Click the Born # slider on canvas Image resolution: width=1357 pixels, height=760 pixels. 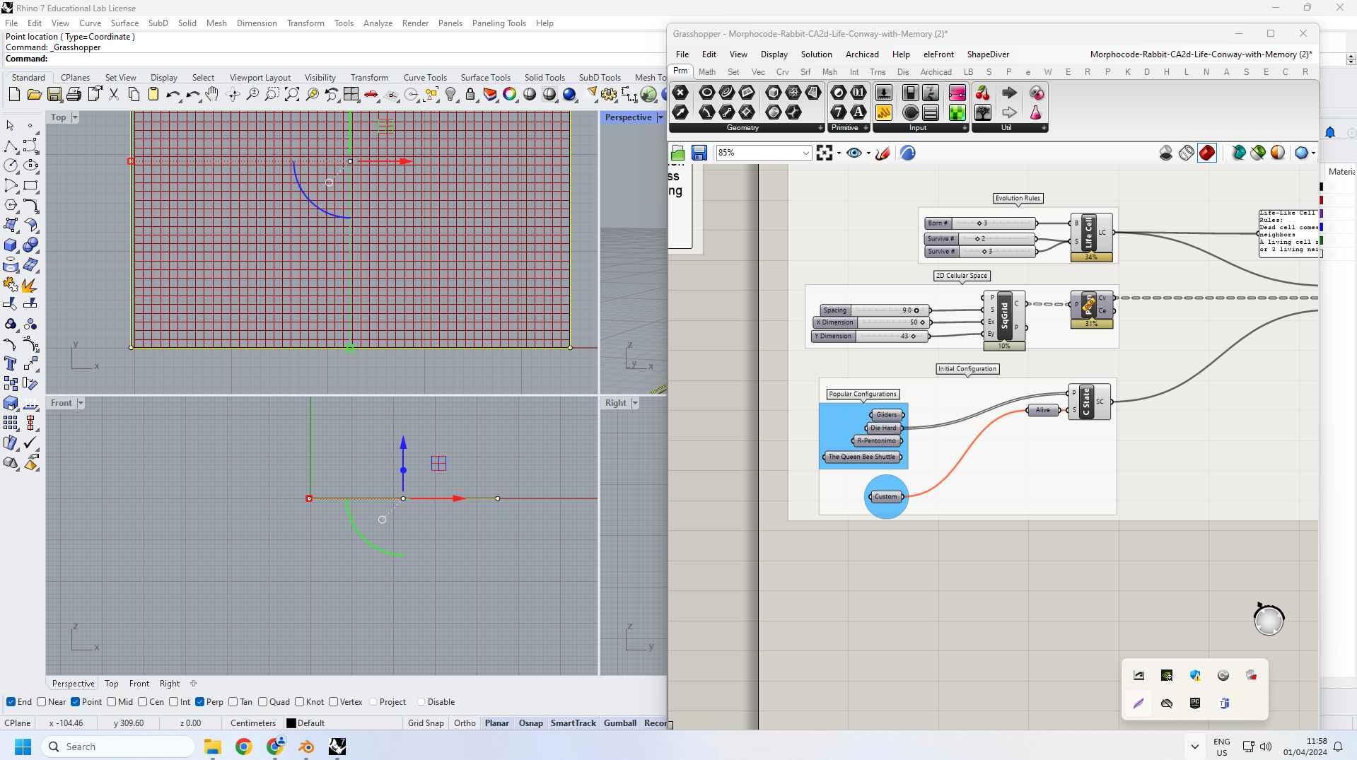coord(980,223)
